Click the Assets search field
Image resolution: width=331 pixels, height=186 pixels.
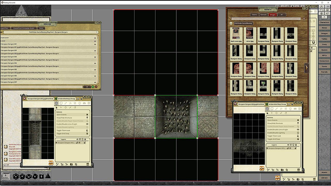[266, 19]
